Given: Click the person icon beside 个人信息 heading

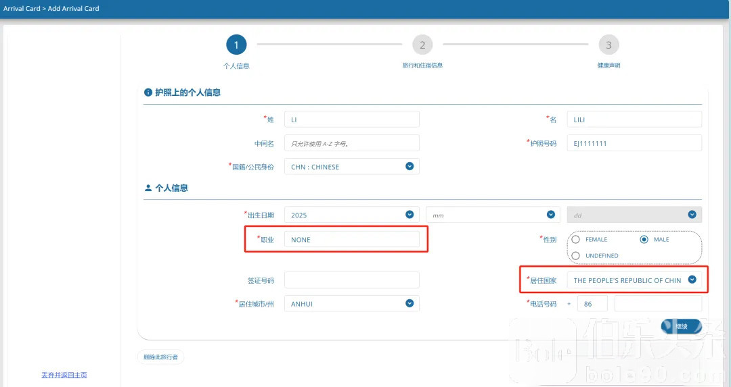Looking at the screenshot, I should [x=148, y=188].
